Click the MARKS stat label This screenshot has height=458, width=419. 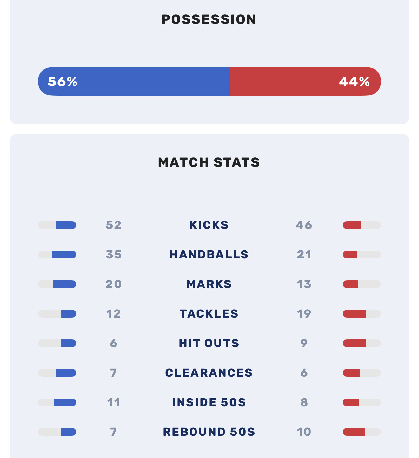coord(209,284)
